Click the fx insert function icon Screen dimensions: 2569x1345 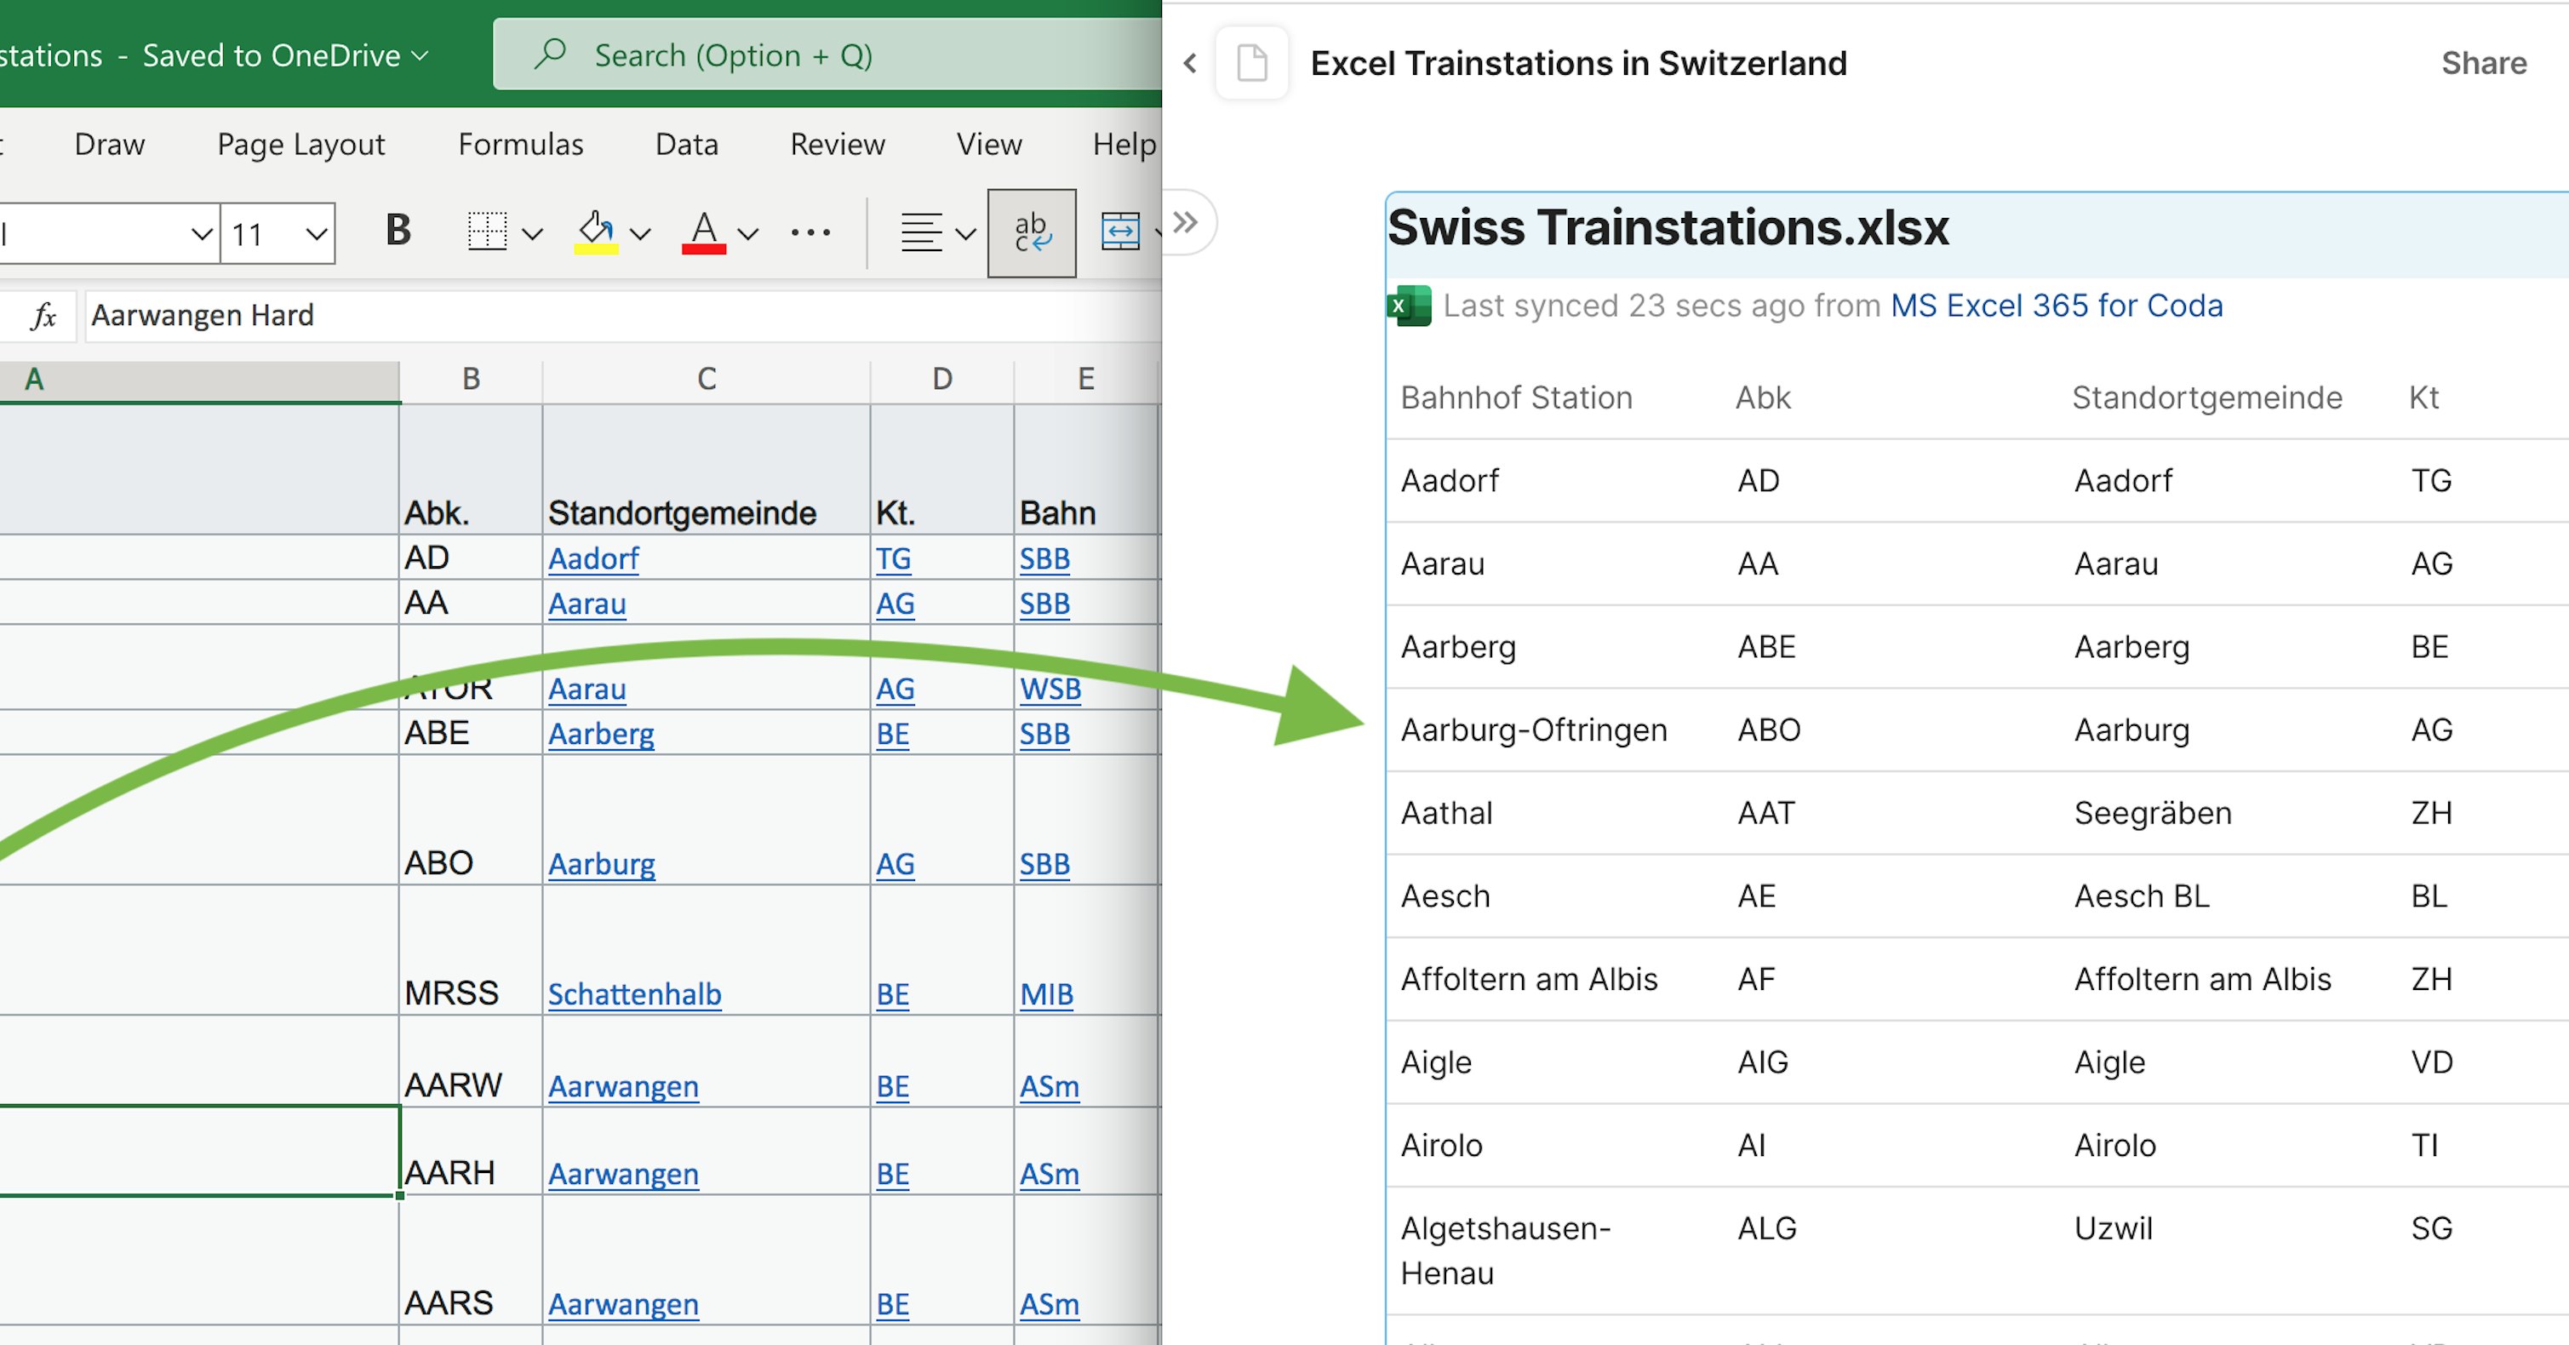click(43, 316)
